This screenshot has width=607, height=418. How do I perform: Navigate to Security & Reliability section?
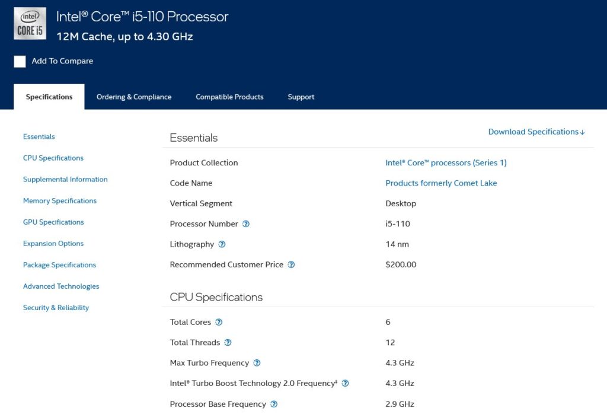(x=56, y=308)
